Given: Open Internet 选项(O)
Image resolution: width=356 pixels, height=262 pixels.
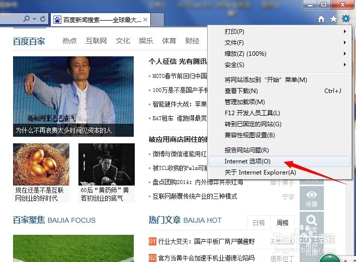Looking at the screenshot, I should (280, 161).
